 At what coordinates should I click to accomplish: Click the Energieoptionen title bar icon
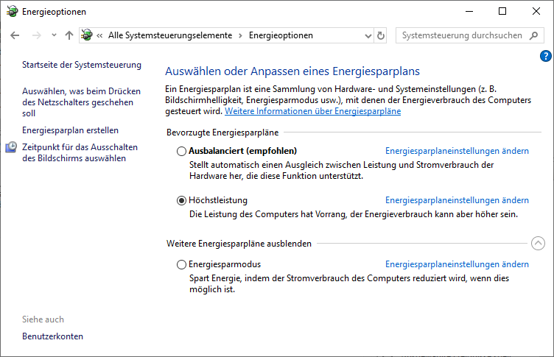click(x=12, y=12)
